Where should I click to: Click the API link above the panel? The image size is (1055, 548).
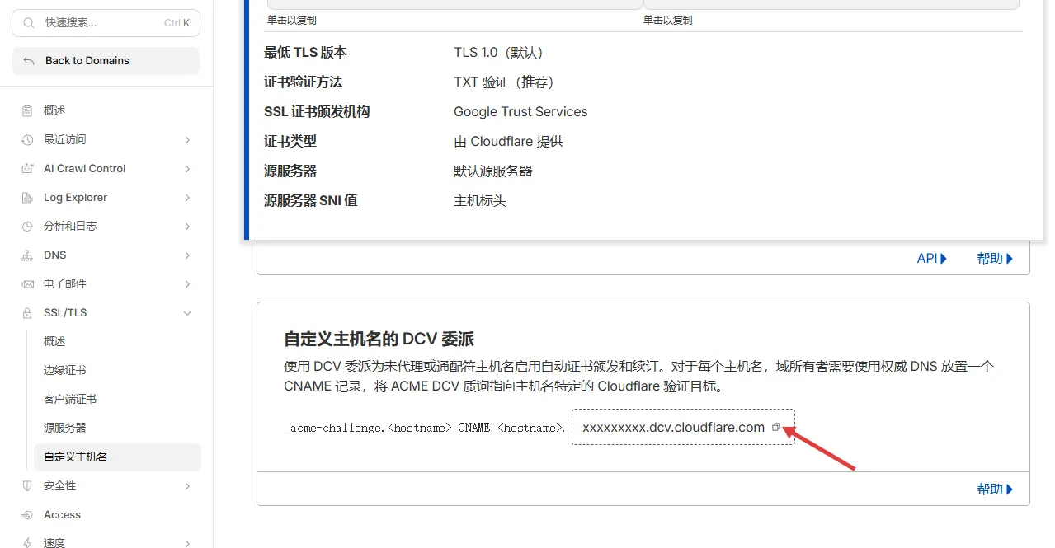(x=929, y=258)
